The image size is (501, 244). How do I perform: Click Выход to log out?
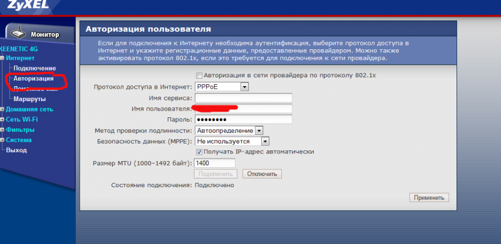click(x=16, y=150)
